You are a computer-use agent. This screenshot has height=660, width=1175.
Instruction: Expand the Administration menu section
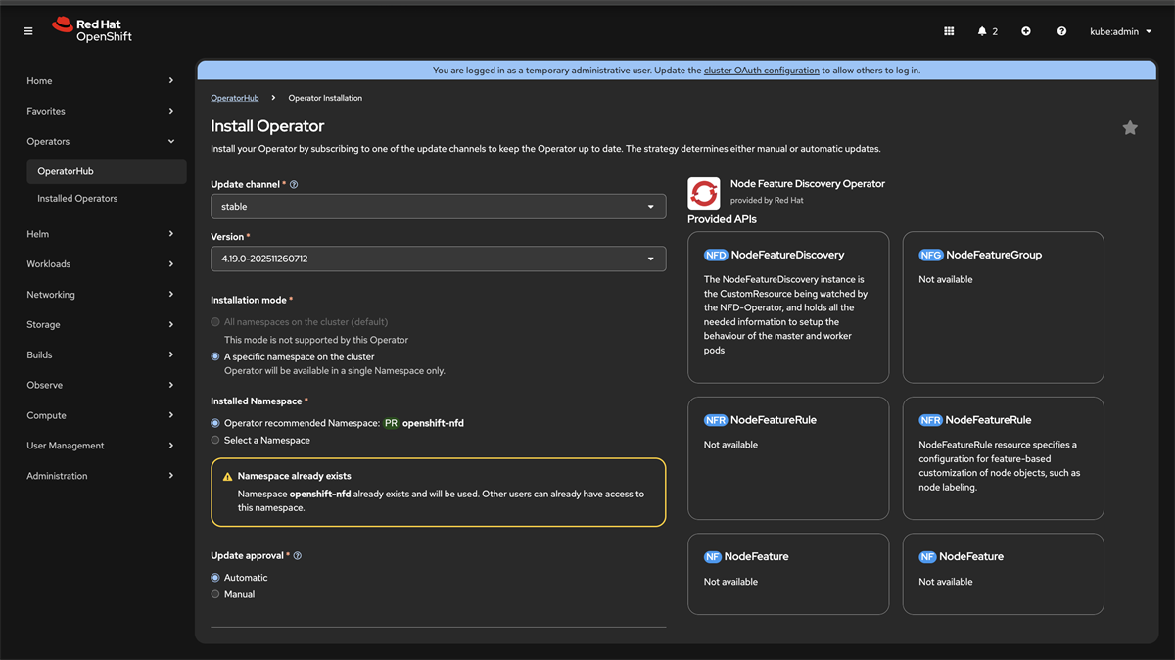[100, 476]
